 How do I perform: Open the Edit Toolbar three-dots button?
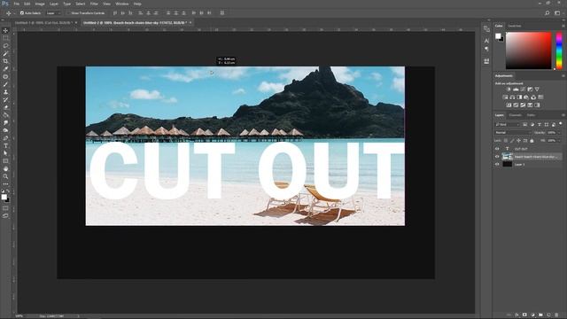pyautogui.click(x=5, y=183)
